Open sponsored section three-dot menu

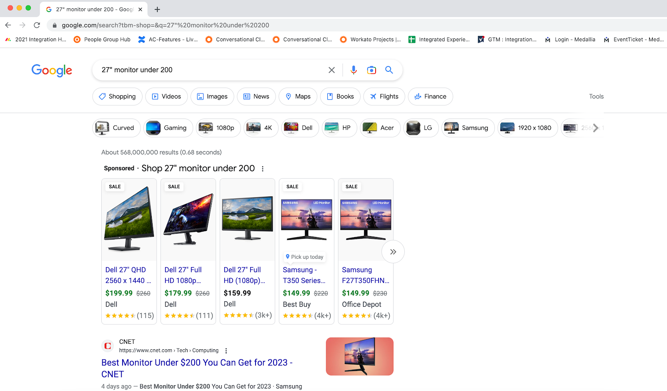pos(263,169)
